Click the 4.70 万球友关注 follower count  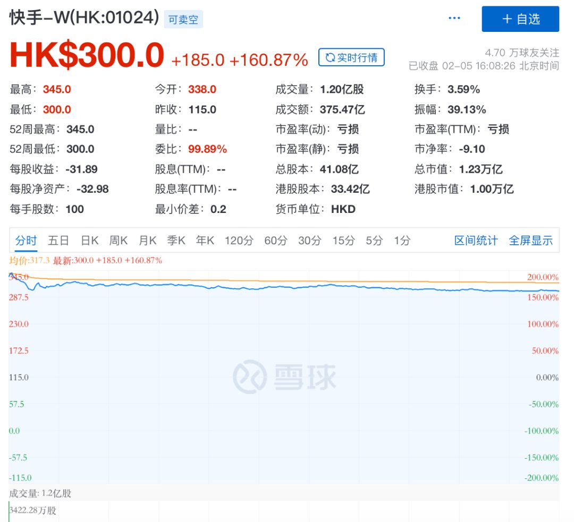pyautogui.click(x=522, y=53)
